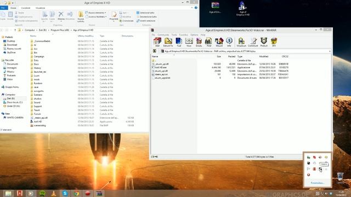
Task: Collapse the Explorer ribbon with chevron
Action: click(192, 8)
